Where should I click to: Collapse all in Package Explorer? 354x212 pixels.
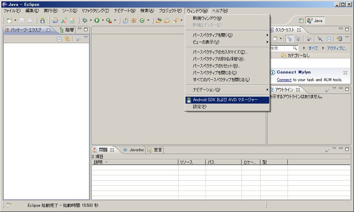coord(59,39)
